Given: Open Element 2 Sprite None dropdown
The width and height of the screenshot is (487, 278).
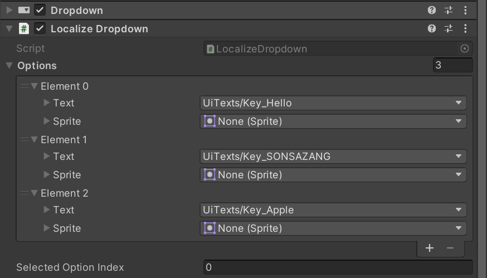Looking at the screenshot, I should [333, 228].
